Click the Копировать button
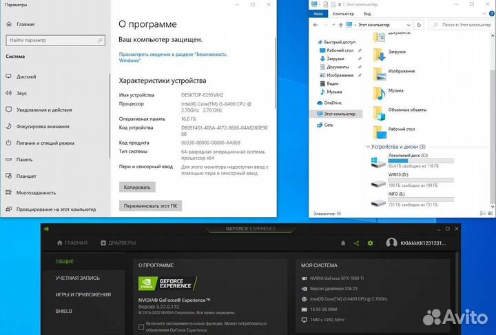Viewport: 496px width, 335px height. (137, 187)
